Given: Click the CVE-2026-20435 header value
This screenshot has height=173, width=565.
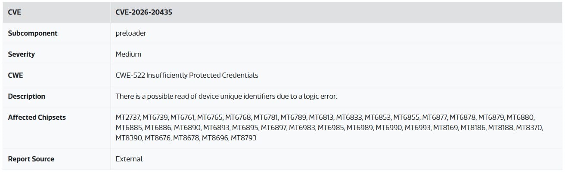Looking at the screenshot, I should [144, 12].
